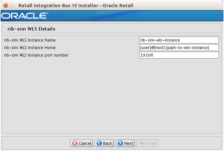Click the Cancel button

click(82, 143)
